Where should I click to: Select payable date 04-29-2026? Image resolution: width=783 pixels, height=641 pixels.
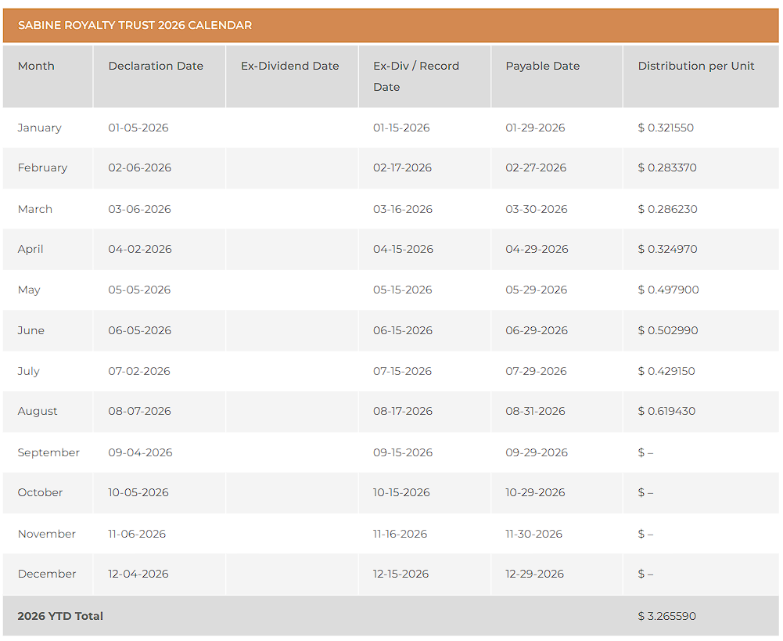(537, 250)
